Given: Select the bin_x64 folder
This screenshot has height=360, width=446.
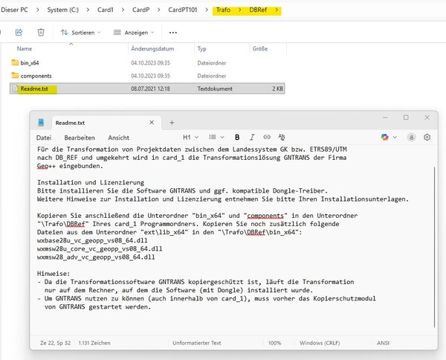Looking at the screenshot, I should tap(31, 62).
